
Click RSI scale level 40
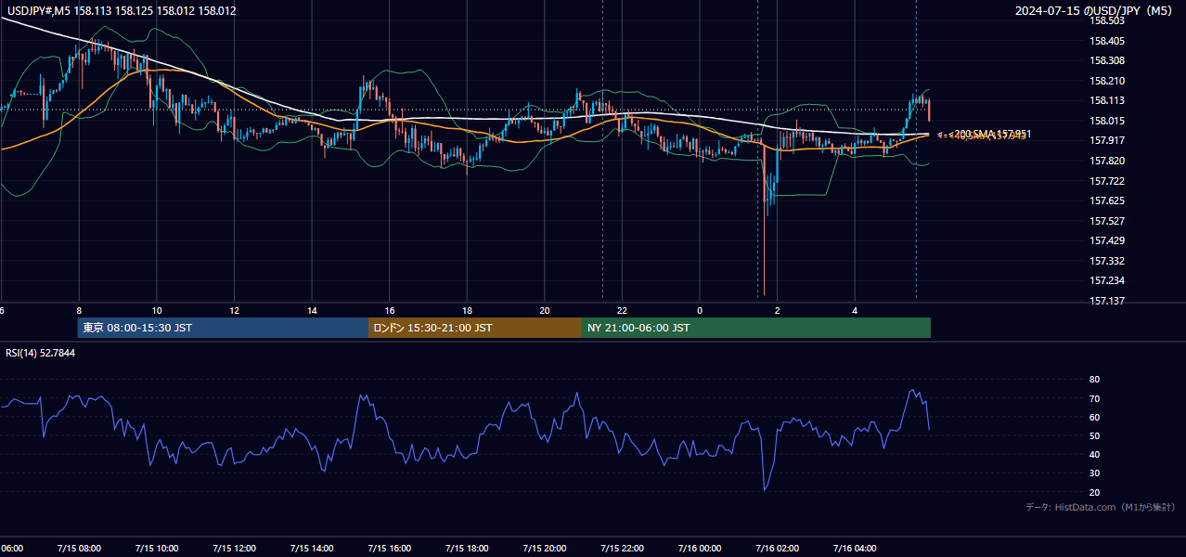tap(1094, 455)
